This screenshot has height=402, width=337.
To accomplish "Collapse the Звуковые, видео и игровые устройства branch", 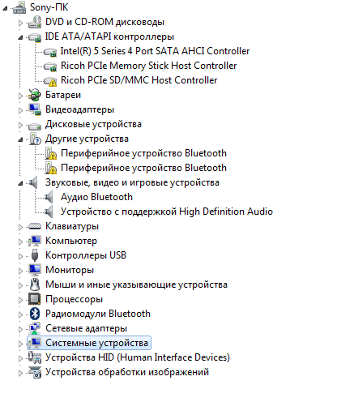I will (20, 183).
